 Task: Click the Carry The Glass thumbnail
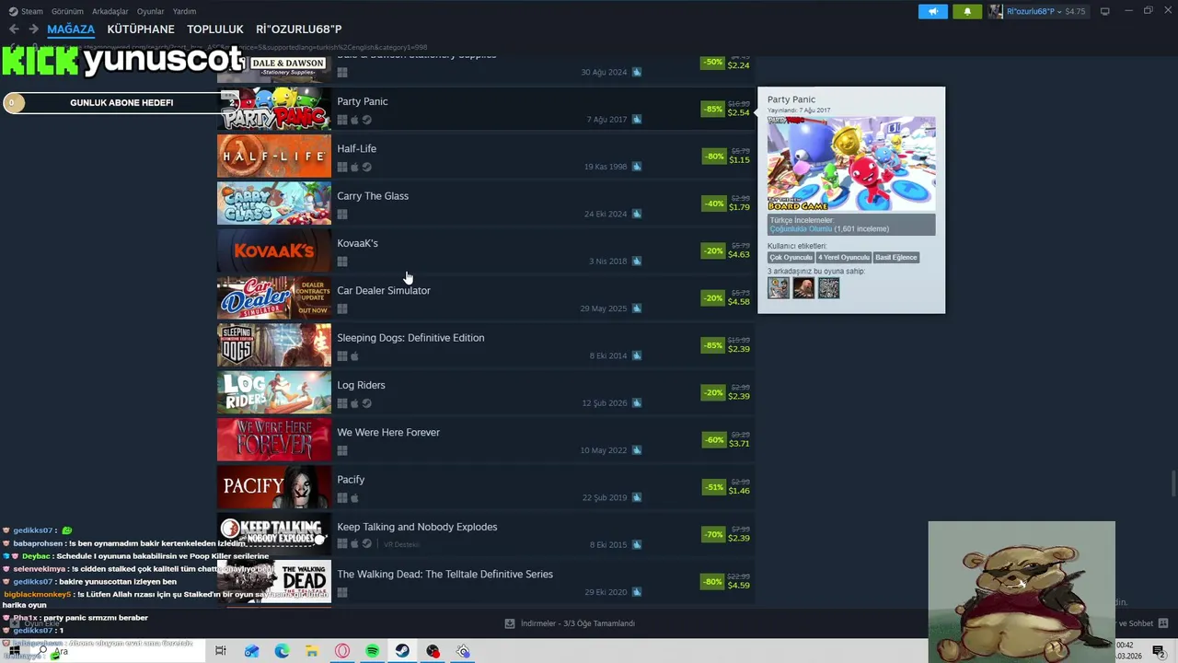[x=274, y=204]
